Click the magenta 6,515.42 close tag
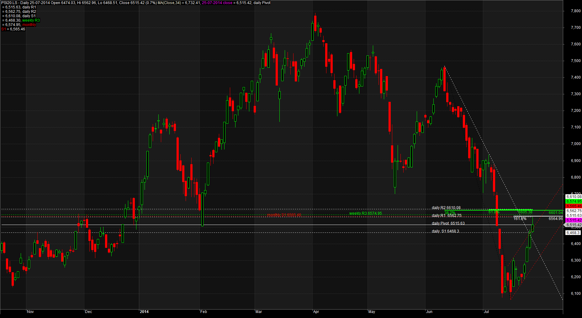 click(x=574, y=220)
